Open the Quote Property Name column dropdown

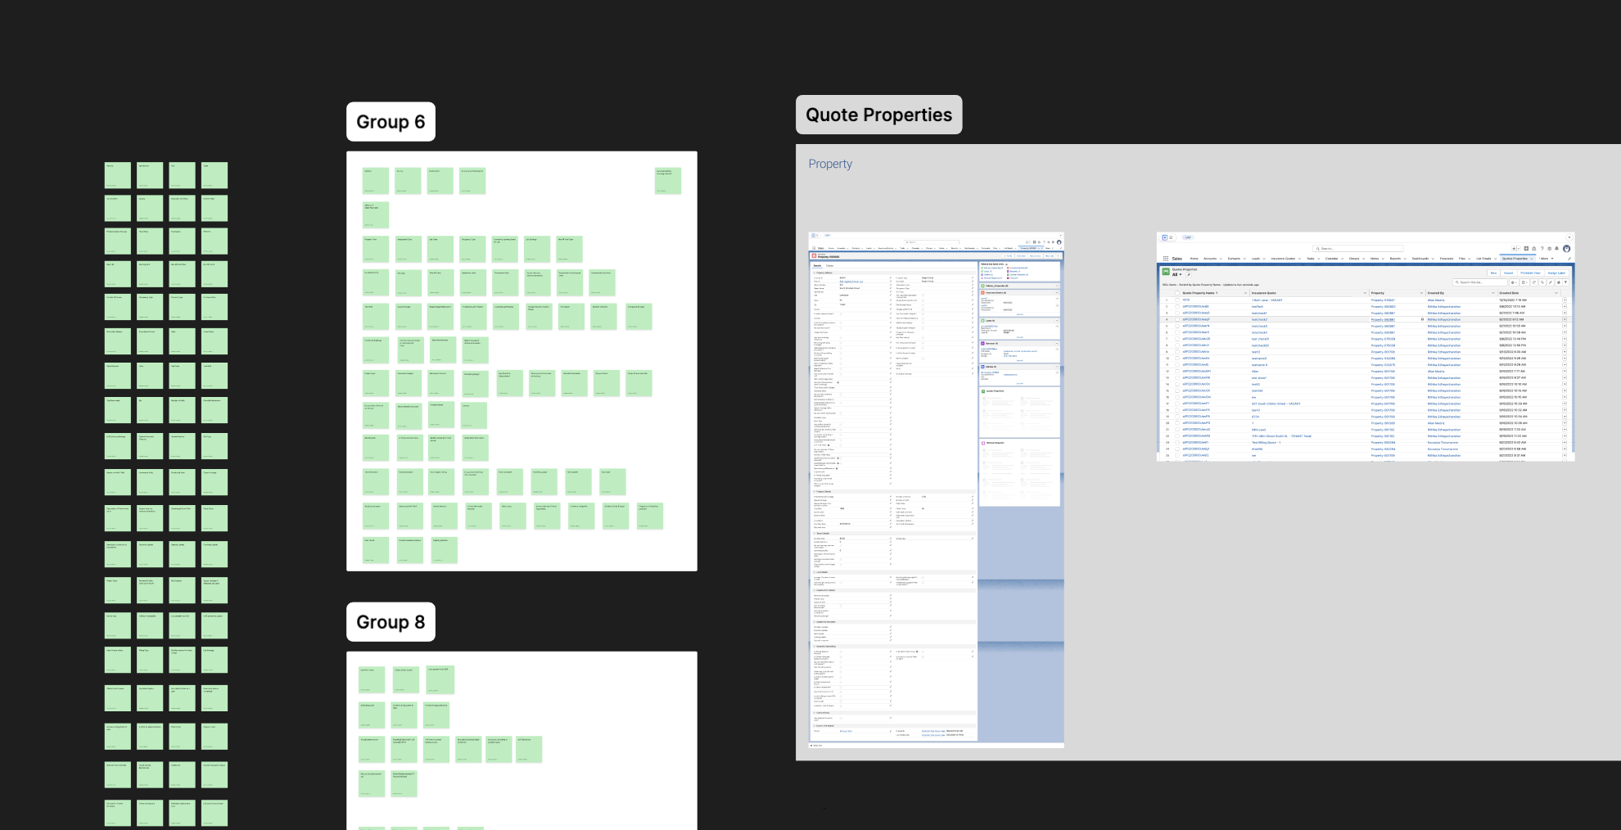click(x=1245, y=293)
